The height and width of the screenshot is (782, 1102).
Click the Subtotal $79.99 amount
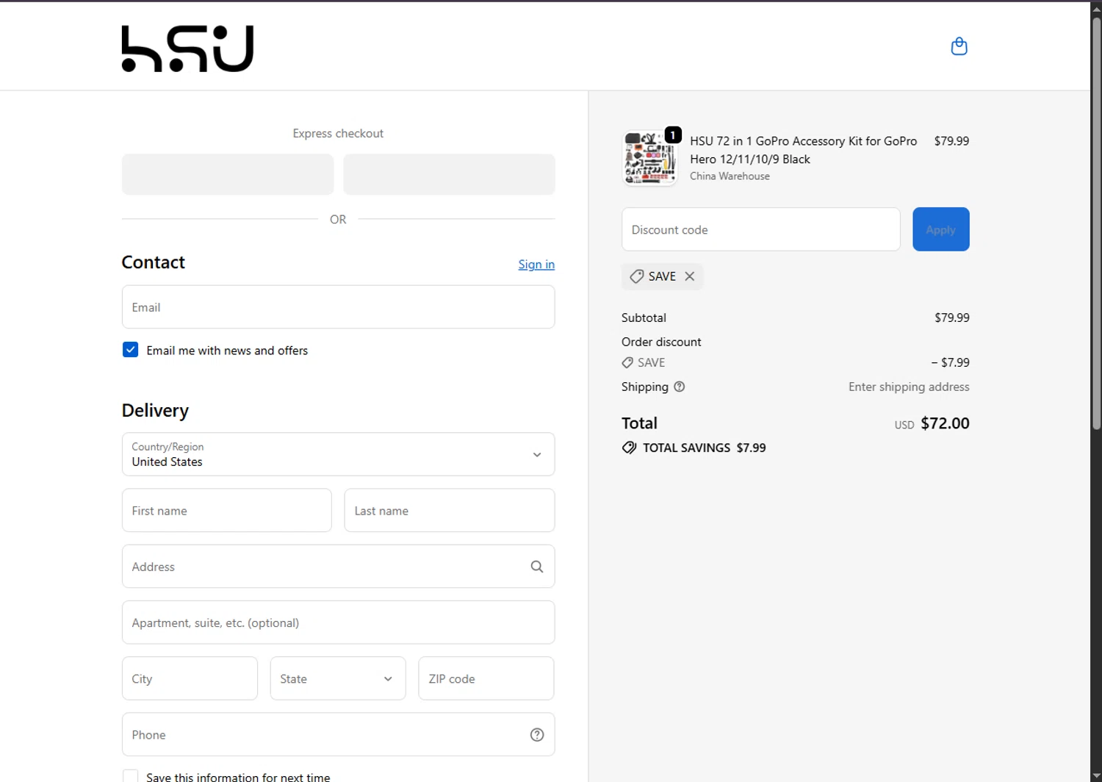coord(951,318)
